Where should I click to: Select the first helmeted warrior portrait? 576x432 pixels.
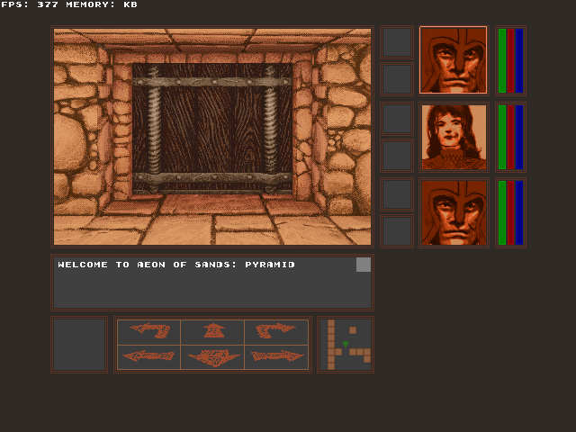[x=454, y=60]
